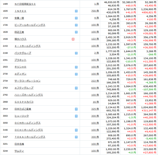
Task: Open ビーアールホールディングス stock details
Action: click(30, 25)
